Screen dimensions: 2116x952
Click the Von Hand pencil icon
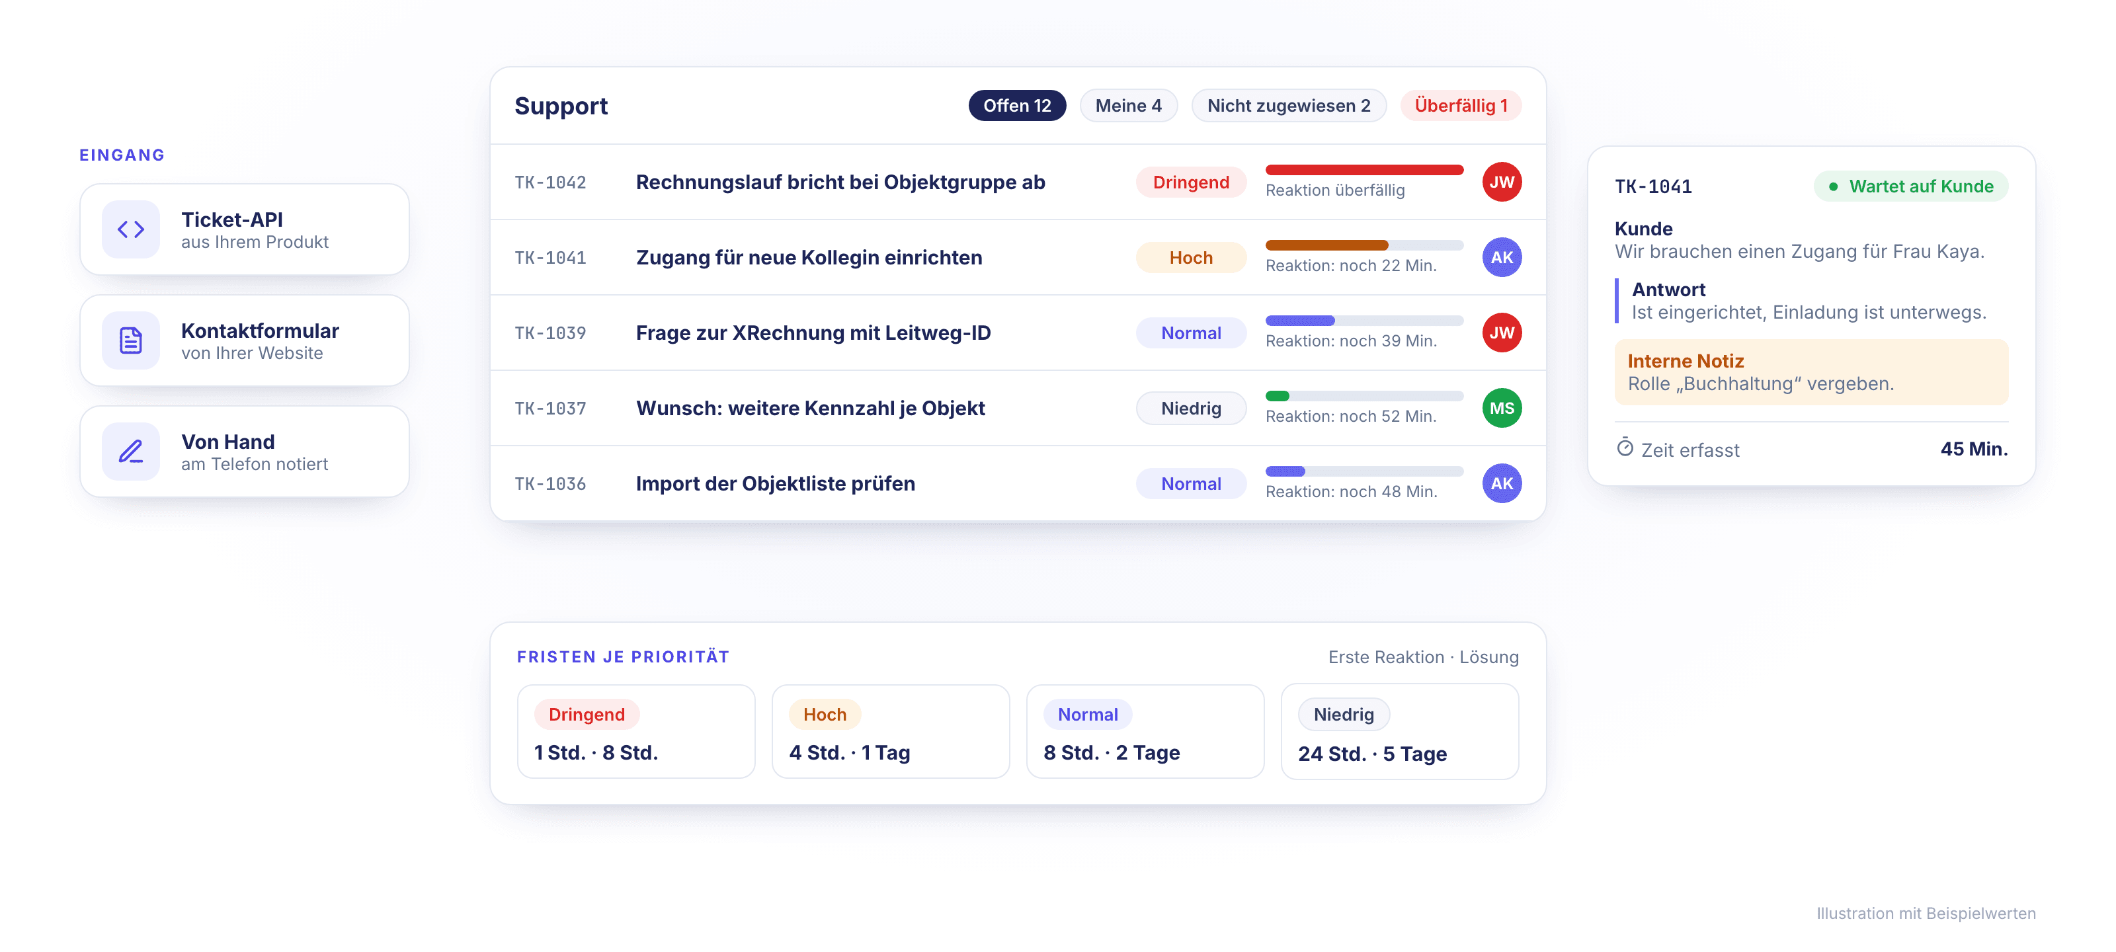click(x=131, y=451)
